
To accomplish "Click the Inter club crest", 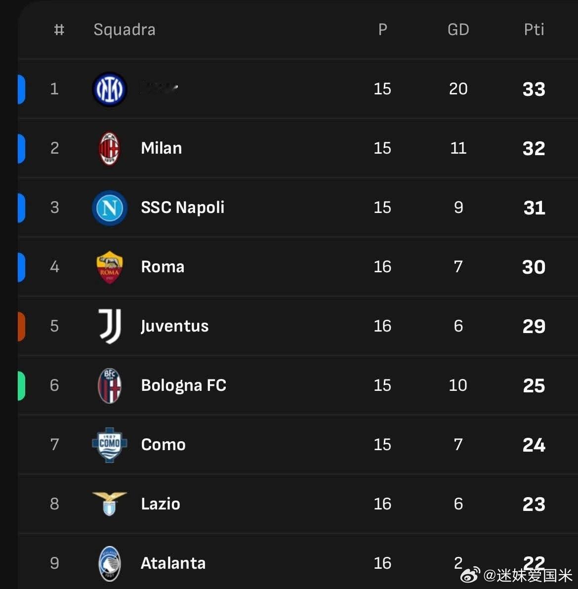I will tap(110, 89).
